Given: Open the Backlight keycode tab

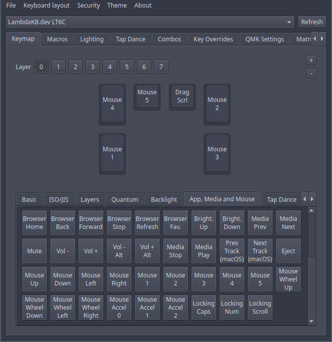Looking at the screenshot, I should [164, 200].
